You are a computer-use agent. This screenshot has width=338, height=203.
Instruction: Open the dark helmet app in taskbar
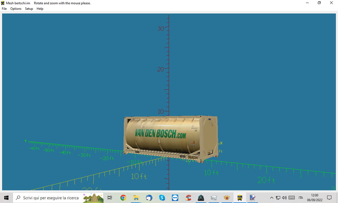(x=201, y=198)
